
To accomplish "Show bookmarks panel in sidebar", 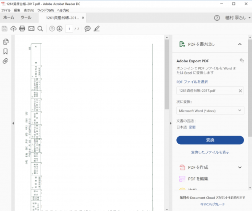I will click(6, 51).
